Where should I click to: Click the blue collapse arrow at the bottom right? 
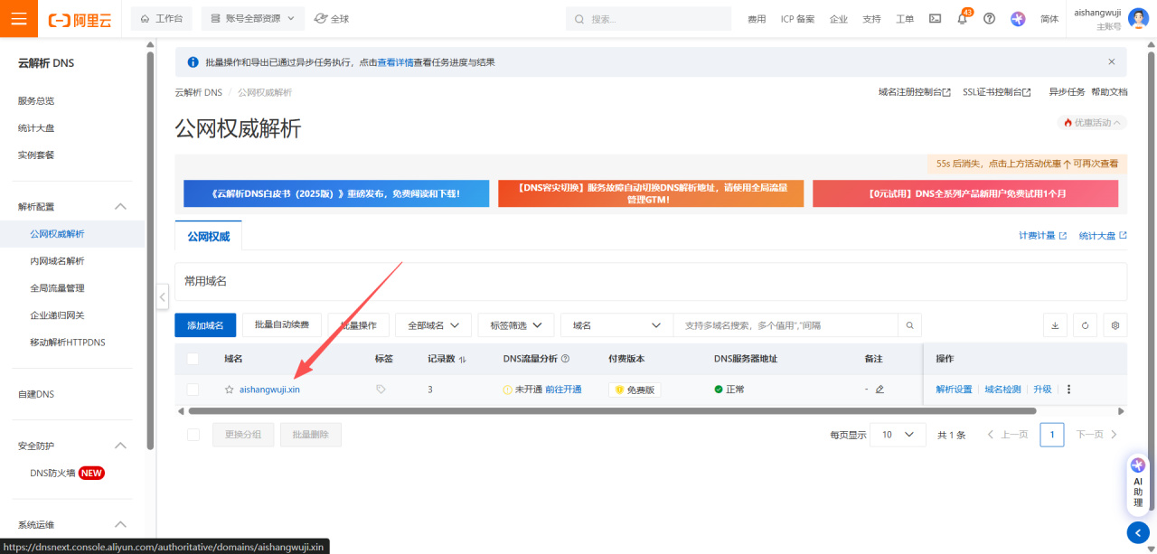1138,533
